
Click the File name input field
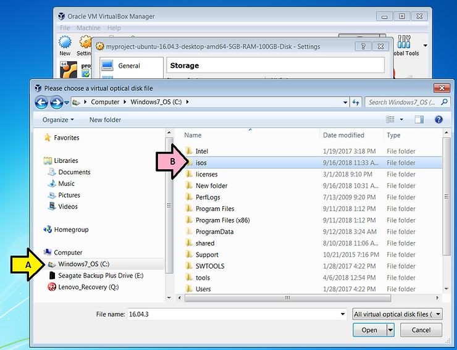[x=236, y=314]
